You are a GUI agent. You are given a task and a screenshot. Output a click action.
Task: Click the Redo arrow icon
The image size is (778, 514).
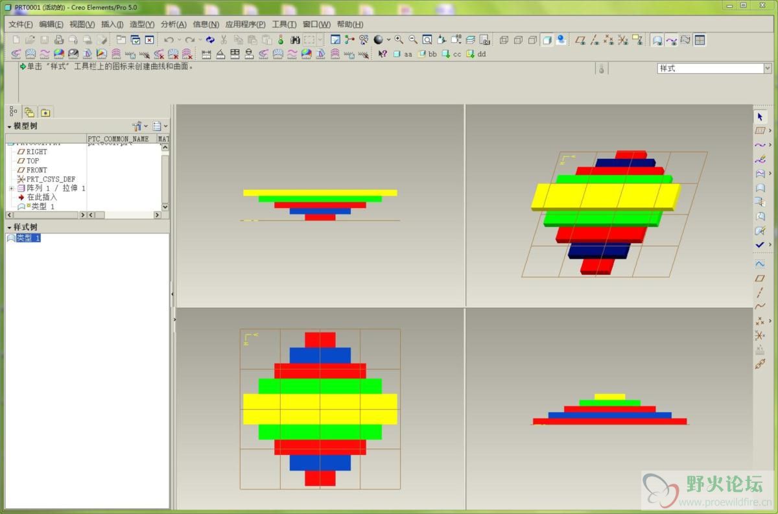click(189, 40)
